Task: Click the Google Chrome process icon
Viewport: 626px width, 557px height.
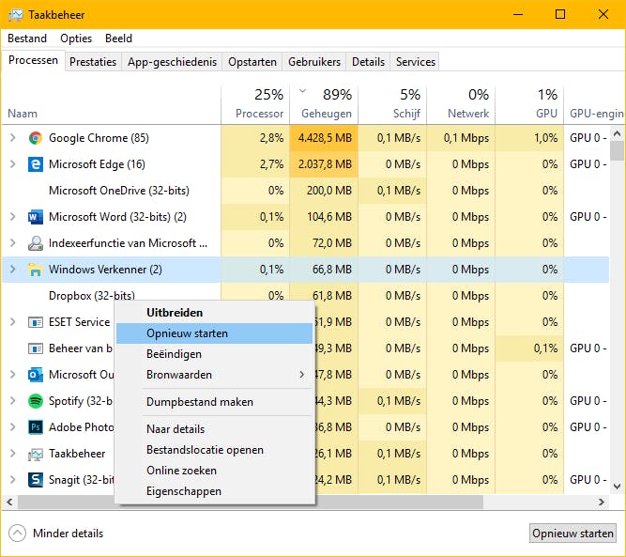Action: (x=36, y=138)
